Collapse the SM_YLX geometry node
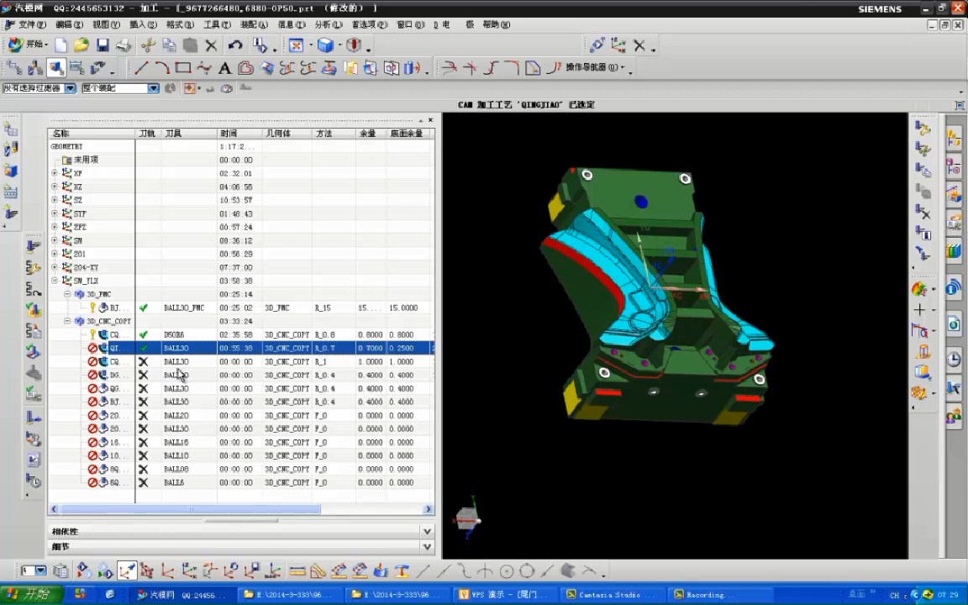968x605 pixels. pos(55,281)
